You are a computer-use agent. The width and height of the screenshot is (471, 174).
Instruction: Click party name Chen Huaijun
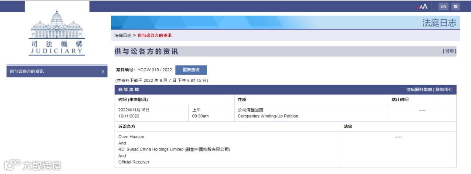pyautogui.click(x=131, y=137)
